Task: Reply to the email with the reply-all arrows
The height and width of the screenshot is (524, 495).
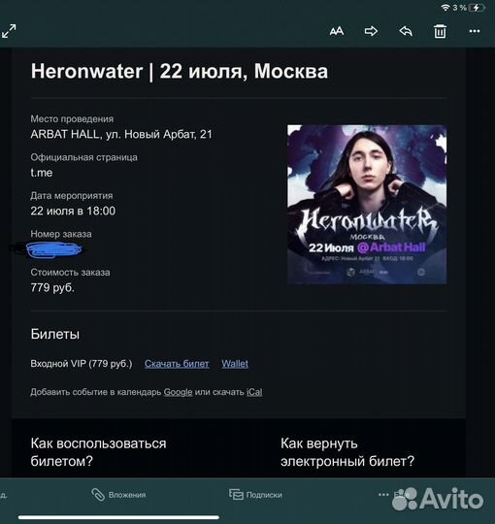Action: pyautogui.click(x=406, y=31)
